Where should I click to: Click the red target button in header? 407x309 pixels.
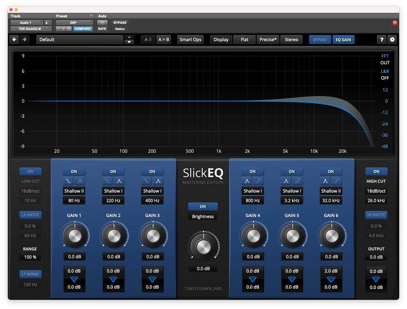coord(395,22)
